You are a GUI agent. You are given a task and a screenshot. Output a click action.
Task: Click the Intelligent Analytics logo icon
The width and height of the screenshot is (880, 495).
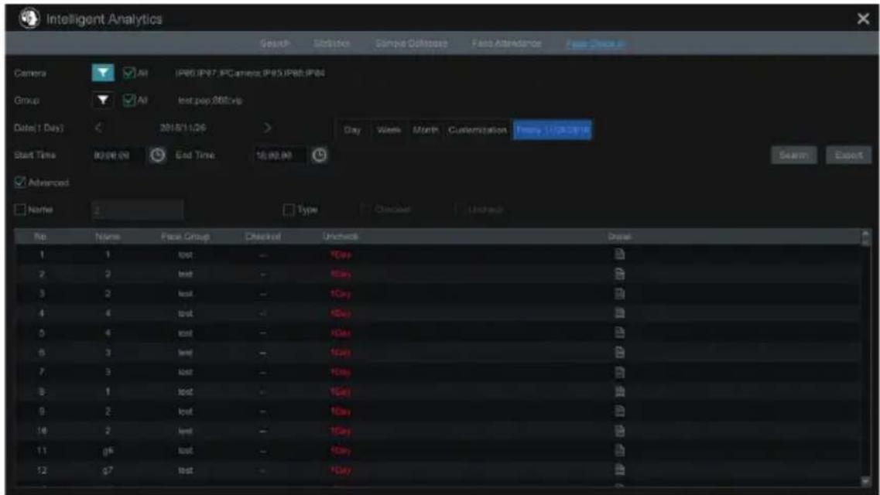29,19
